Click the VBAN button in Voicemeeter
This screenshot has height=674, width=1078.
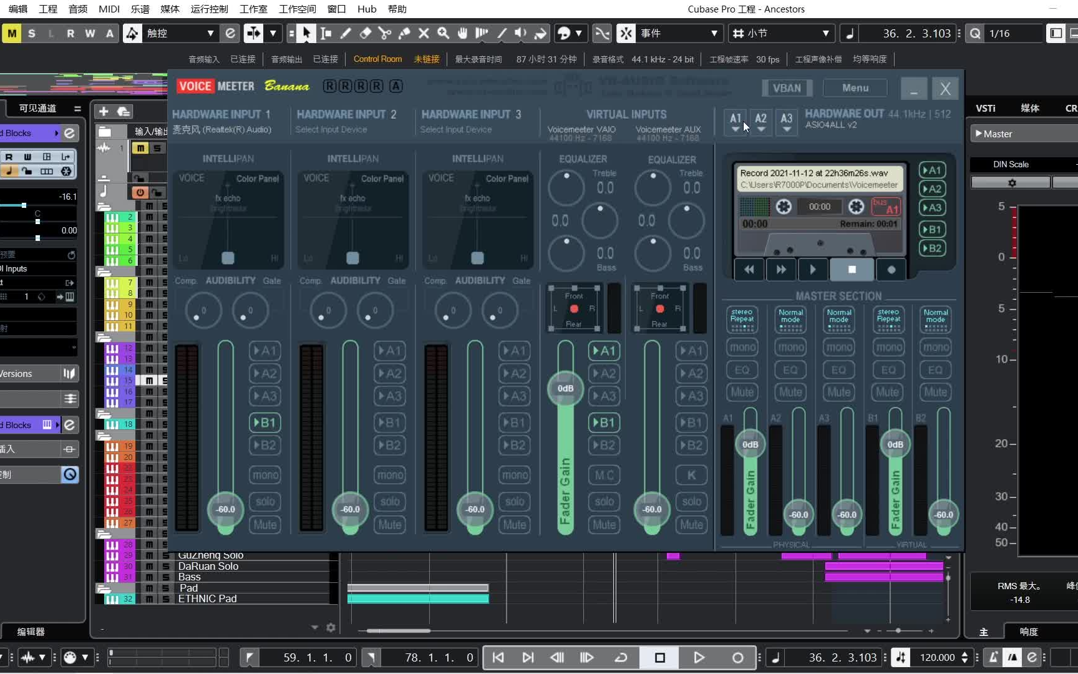tap(787, 88)
